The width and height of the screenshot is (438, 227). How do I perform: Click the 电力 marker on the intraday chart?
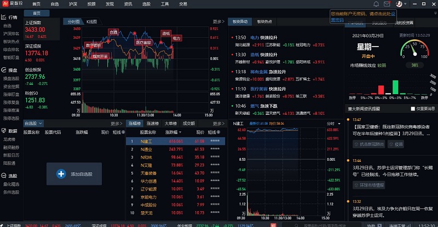176,38
